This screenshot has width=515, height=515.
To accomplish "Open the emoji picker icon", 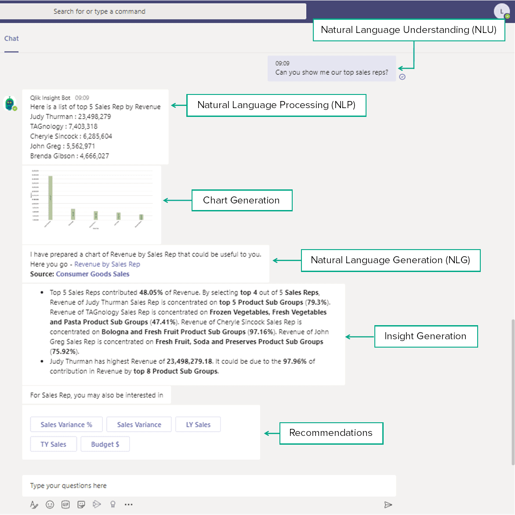I will point(50,504).
